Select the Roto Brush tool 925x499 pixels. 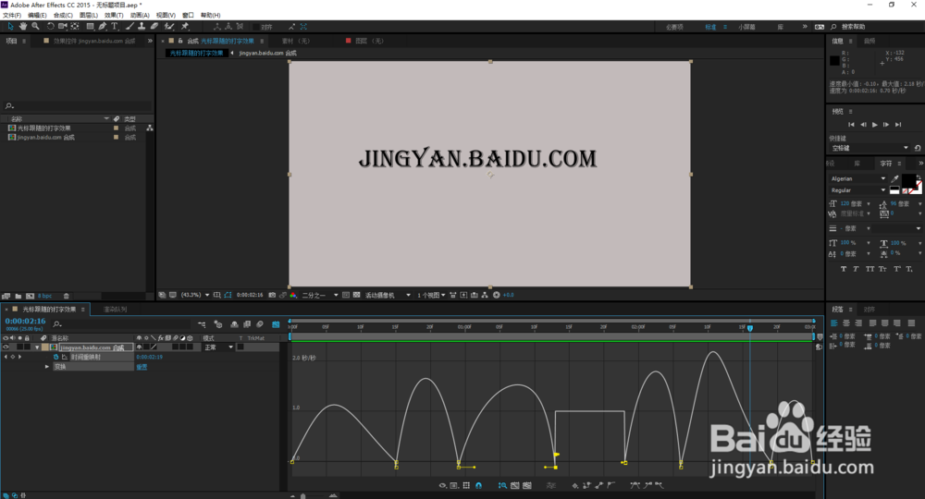coord(169,27)
